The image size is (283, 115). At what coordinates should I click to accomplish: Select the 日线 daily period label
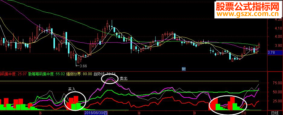coord(275,113)
